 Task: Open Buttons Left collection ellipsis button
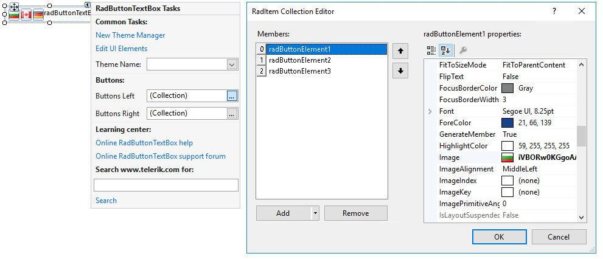click(232, 95)
